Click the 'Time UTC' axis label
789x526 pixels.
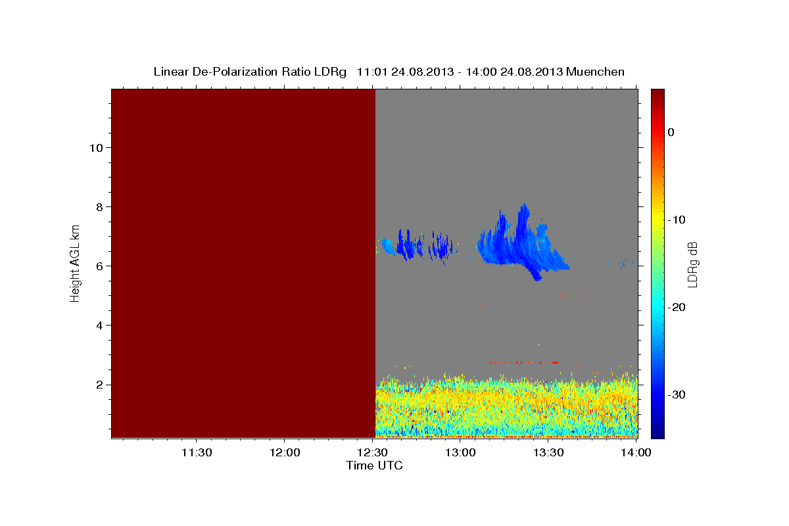click(374, 466)
